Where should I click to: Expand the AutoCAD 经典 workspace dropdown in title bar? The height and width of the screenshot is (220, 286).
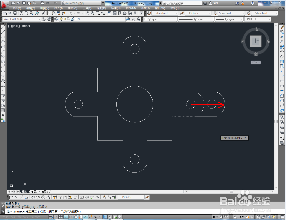tap(100, 3)
